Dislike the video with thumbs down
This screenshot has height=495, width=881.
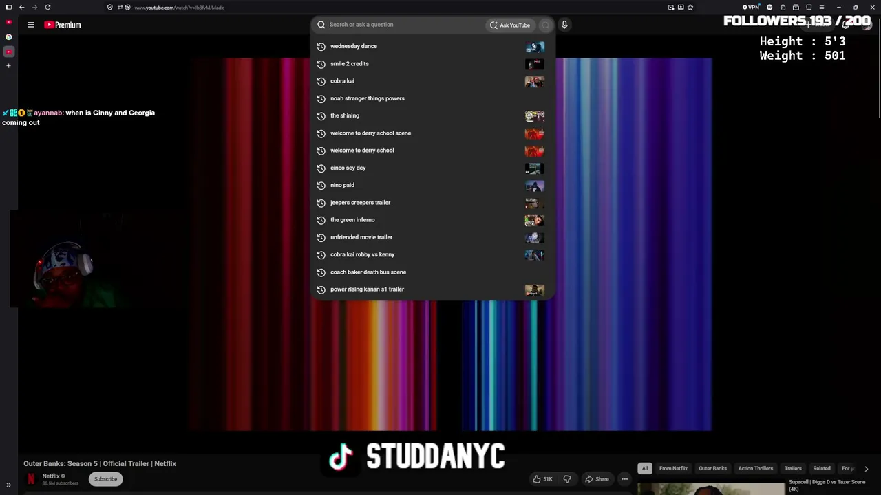coord(567,479)
